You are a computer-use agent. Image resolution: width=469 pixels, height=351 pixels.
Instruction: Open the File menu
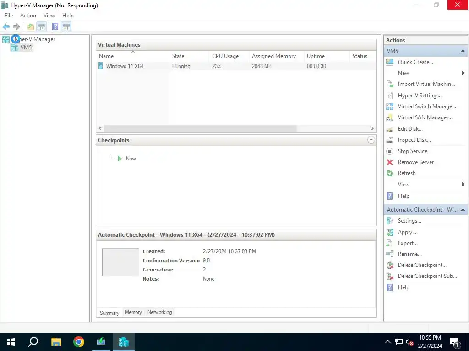pyautogui.click(x=9, y=16)
